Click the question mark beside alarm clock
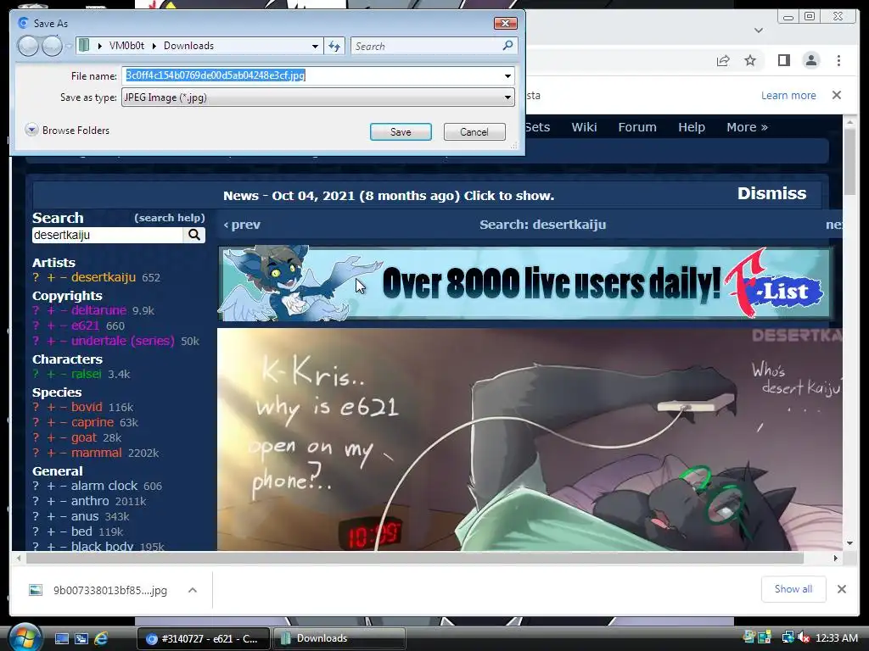The height and width of the screenshot is (651, 869). pyautogui.click(x=36, y=486)
